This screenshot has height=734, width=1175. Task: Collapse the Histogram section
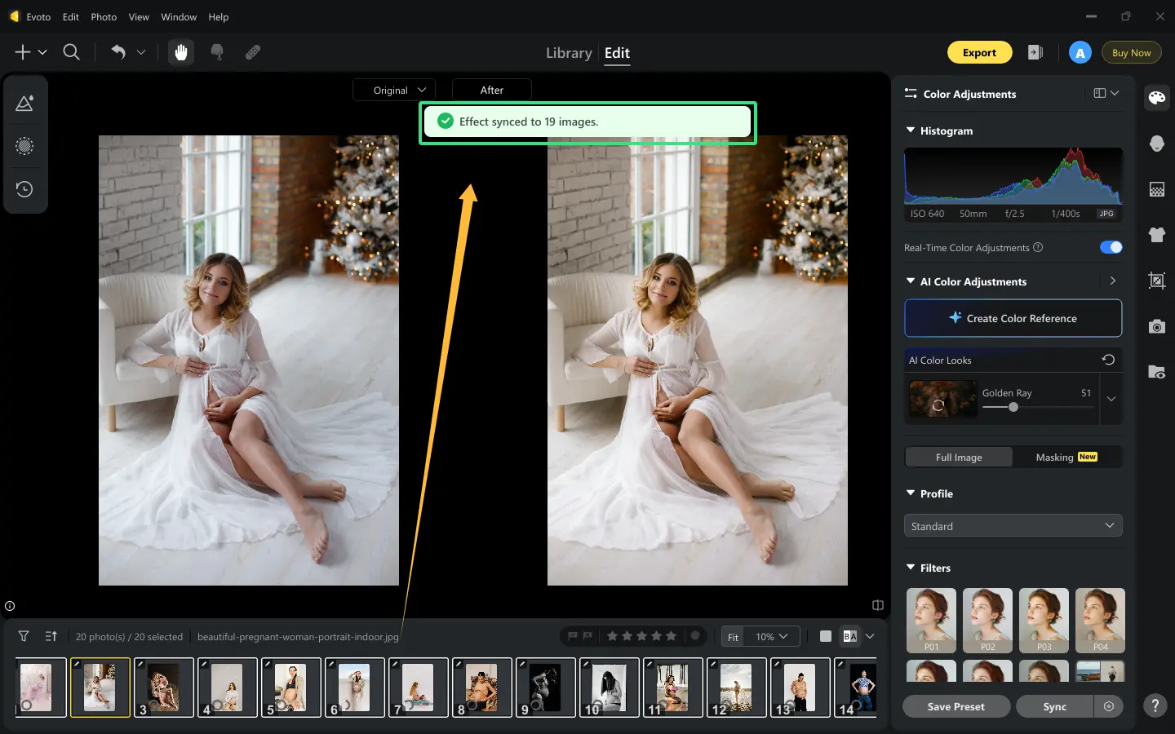coord(911,130)
